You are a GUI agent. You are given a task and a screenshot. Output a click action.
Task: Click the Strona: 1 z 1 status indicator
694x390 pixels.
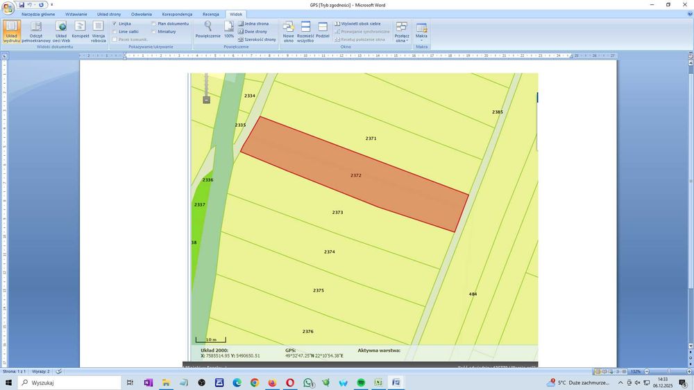(14, 371)
